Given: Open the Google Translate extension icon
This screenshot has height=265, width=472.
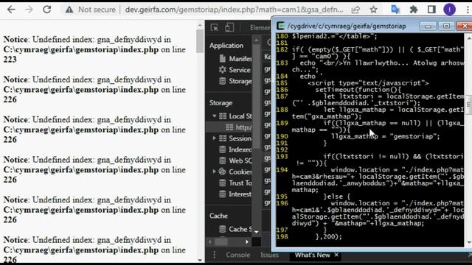Looking at the screenshot, I should tap(395, 10).
